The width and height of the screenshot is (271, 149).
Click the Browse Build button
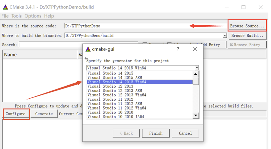[247, 36]
